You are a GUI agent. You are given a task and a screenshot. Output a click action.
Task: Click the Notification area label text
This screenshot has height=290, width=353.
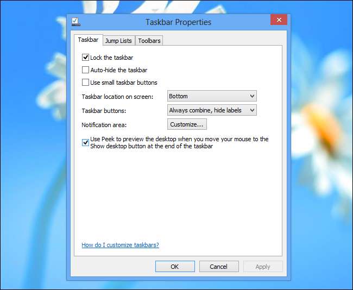click(x=104, y=125)
